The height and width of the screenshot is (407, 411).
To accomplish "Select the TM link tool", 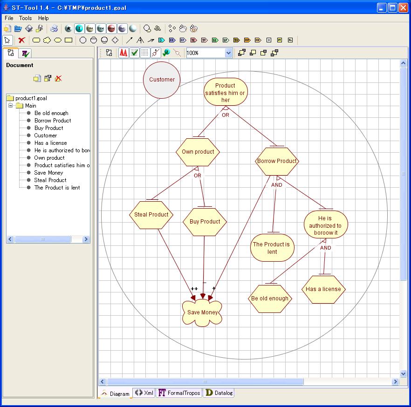I will click(237, 40).
